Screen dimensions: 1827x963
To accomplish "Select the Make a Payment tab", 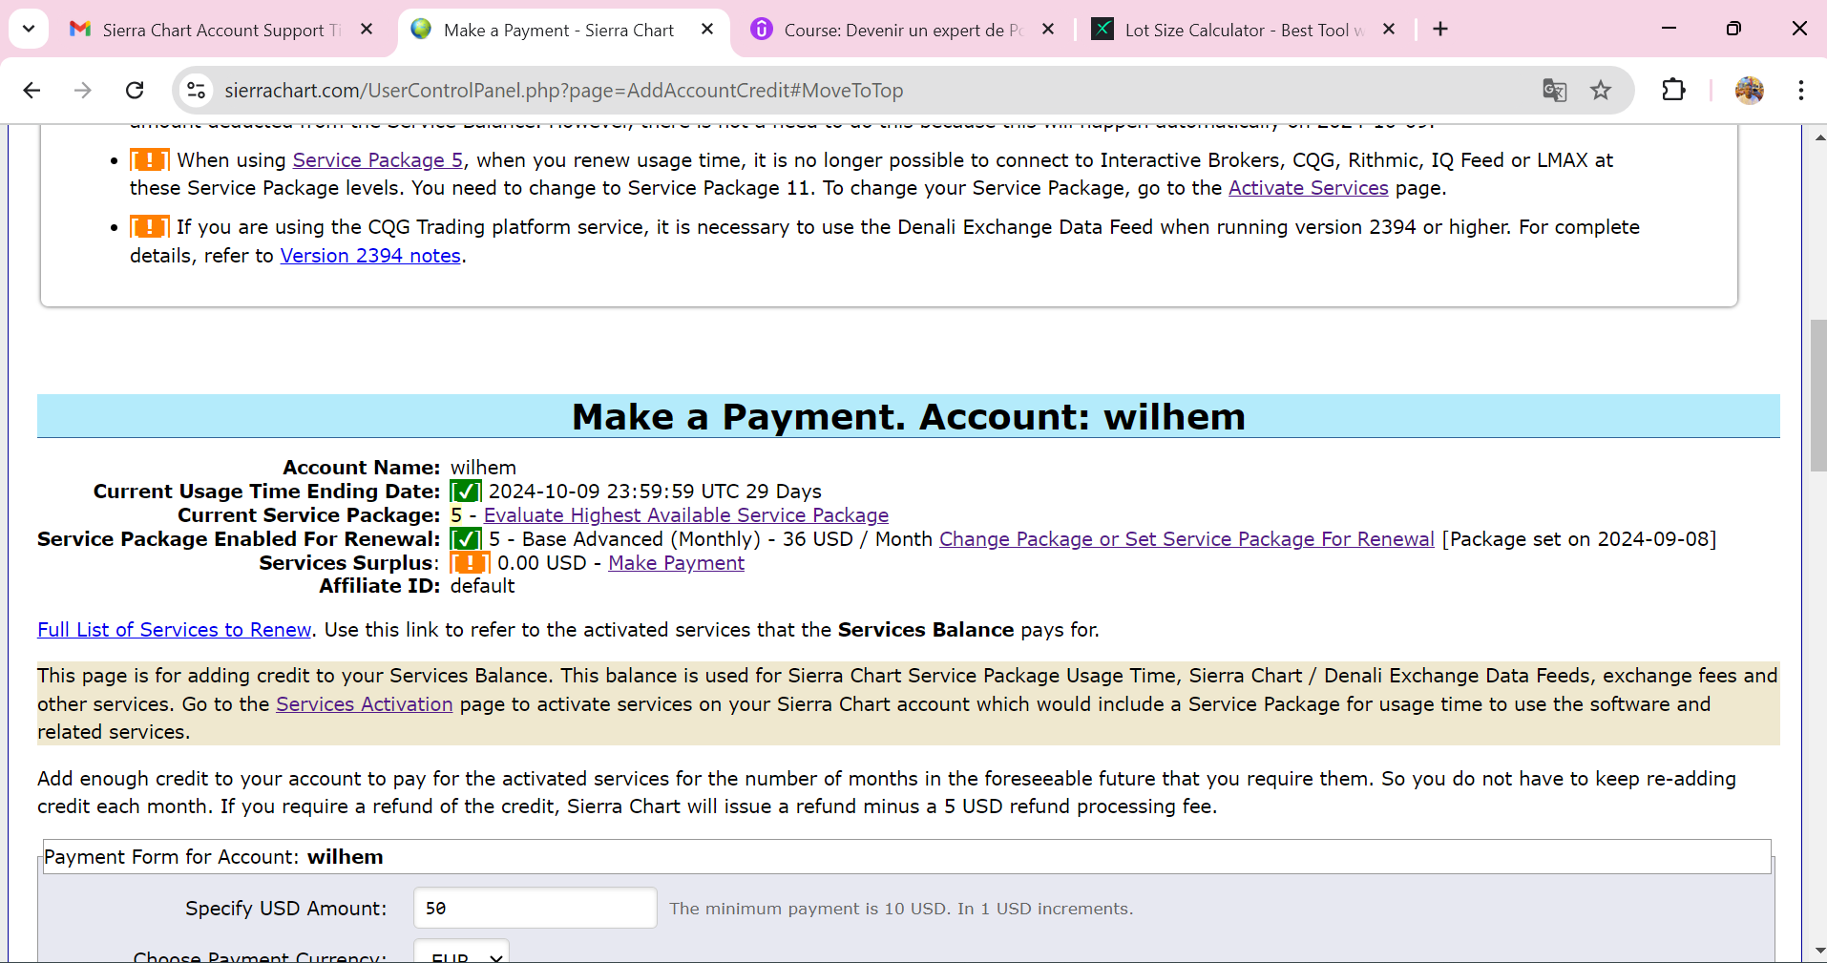I will (x=558, y=30).
